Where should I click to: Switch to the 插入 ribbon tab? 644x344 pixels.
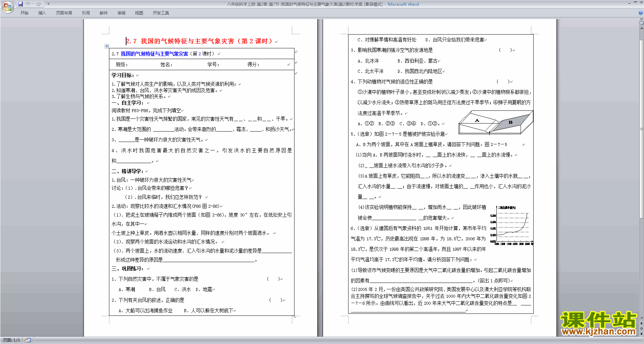(42, 13)
